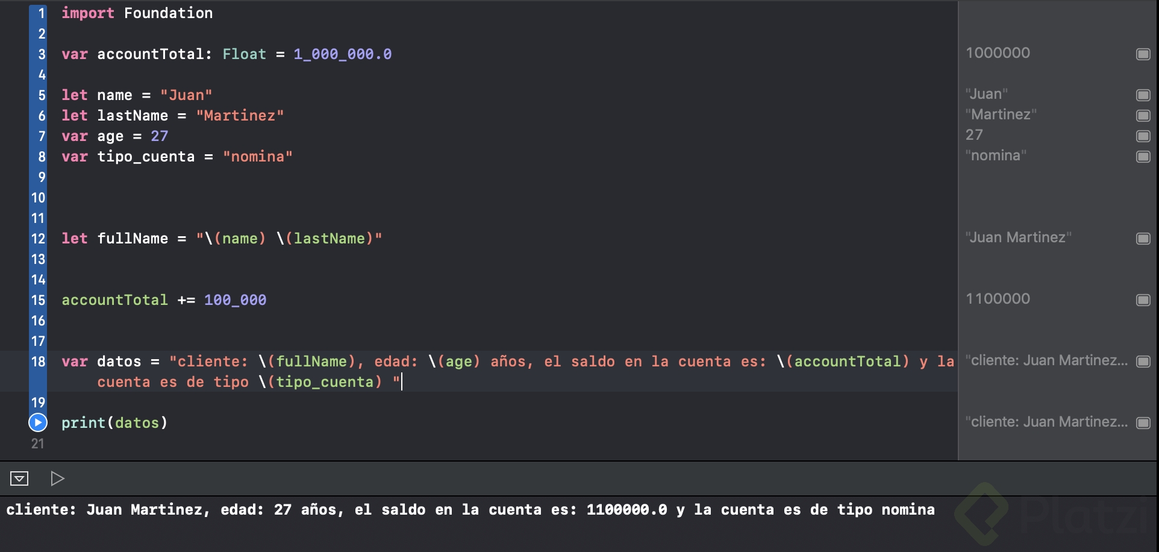This screenshot has height=552, width=1159.
Task: Run the playground from the line 20 play button
Action: (x=38, y=423)
